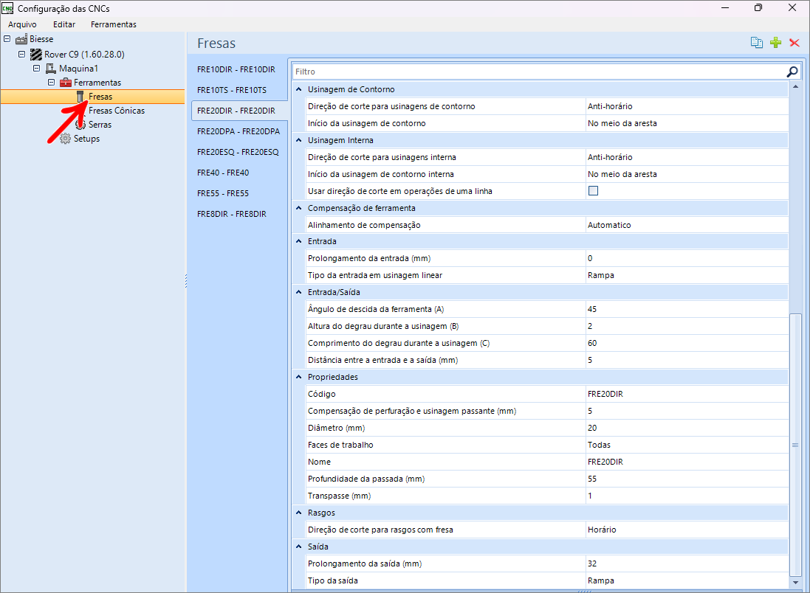Open the Arquivo menu
The width and height of the screenshot is (810, 593).
[x=22, y=24]
